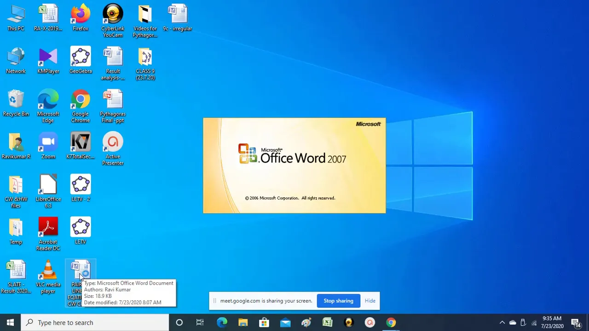
Task: Select the Recycle Bin icon
Action: (16, 103)
